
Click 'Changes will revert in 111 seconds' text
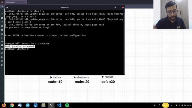27,43
